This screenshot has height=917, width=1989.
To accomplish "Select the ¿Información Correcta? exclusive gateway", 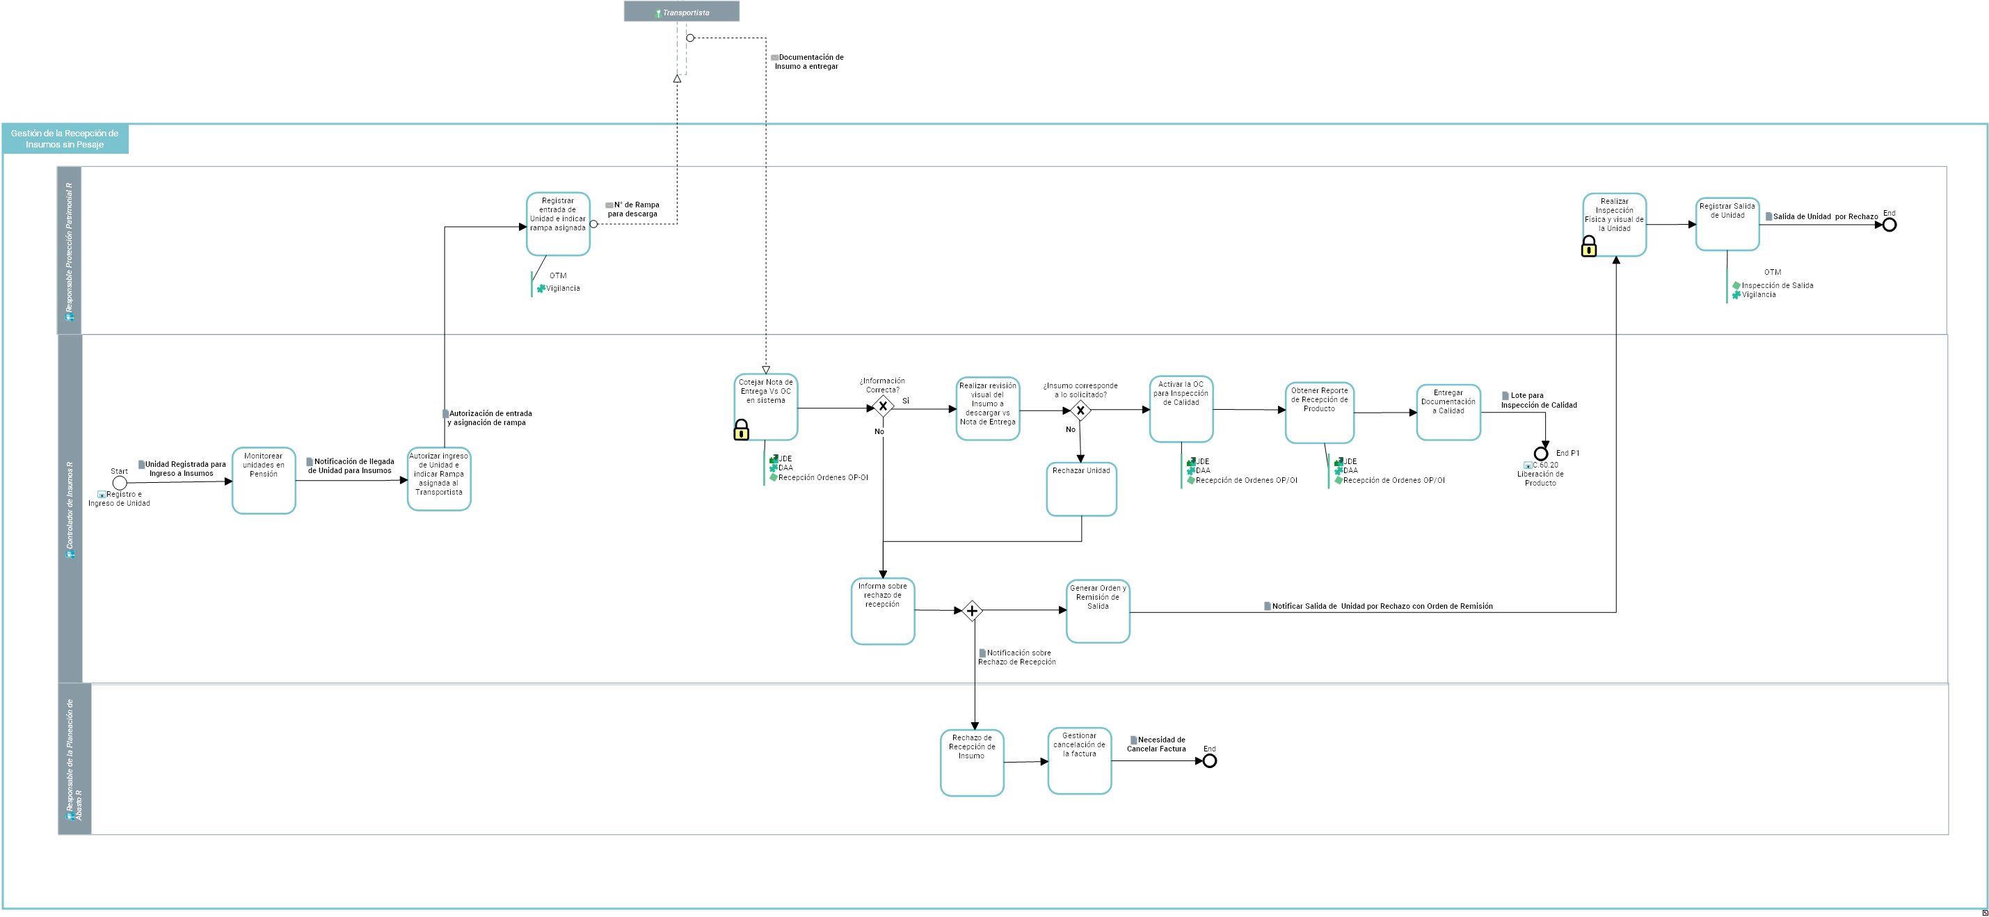I will 883,407.
